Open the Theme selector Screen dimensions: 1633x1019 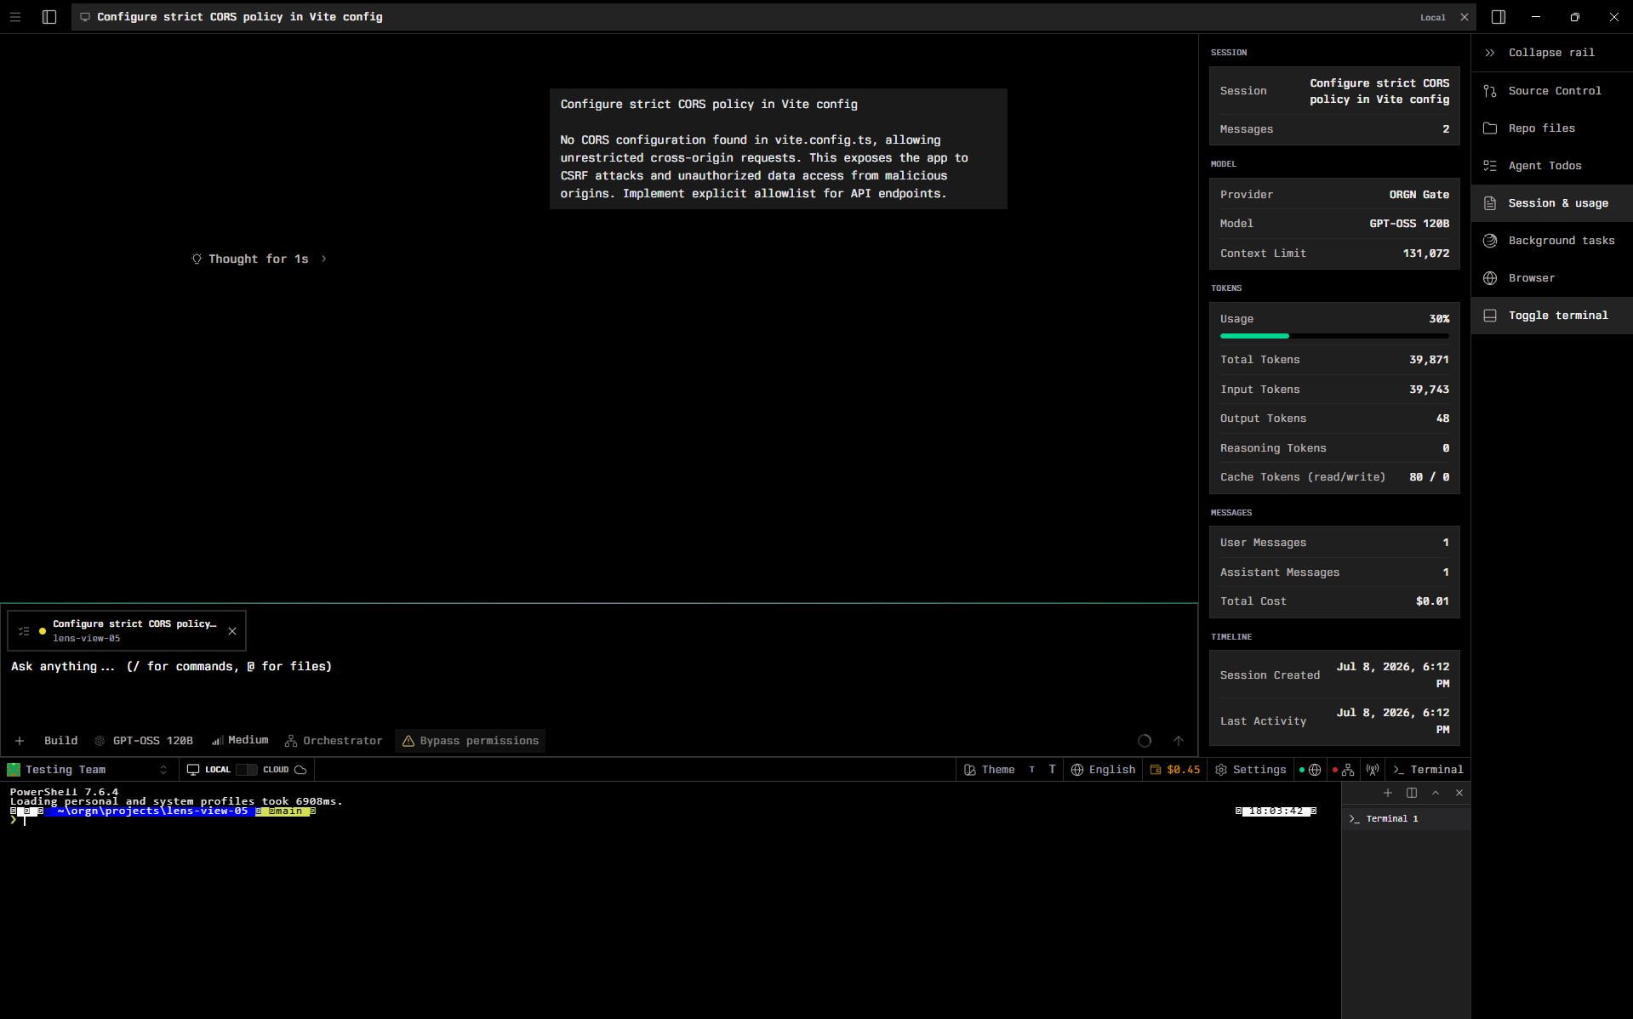tap(989, 770)
